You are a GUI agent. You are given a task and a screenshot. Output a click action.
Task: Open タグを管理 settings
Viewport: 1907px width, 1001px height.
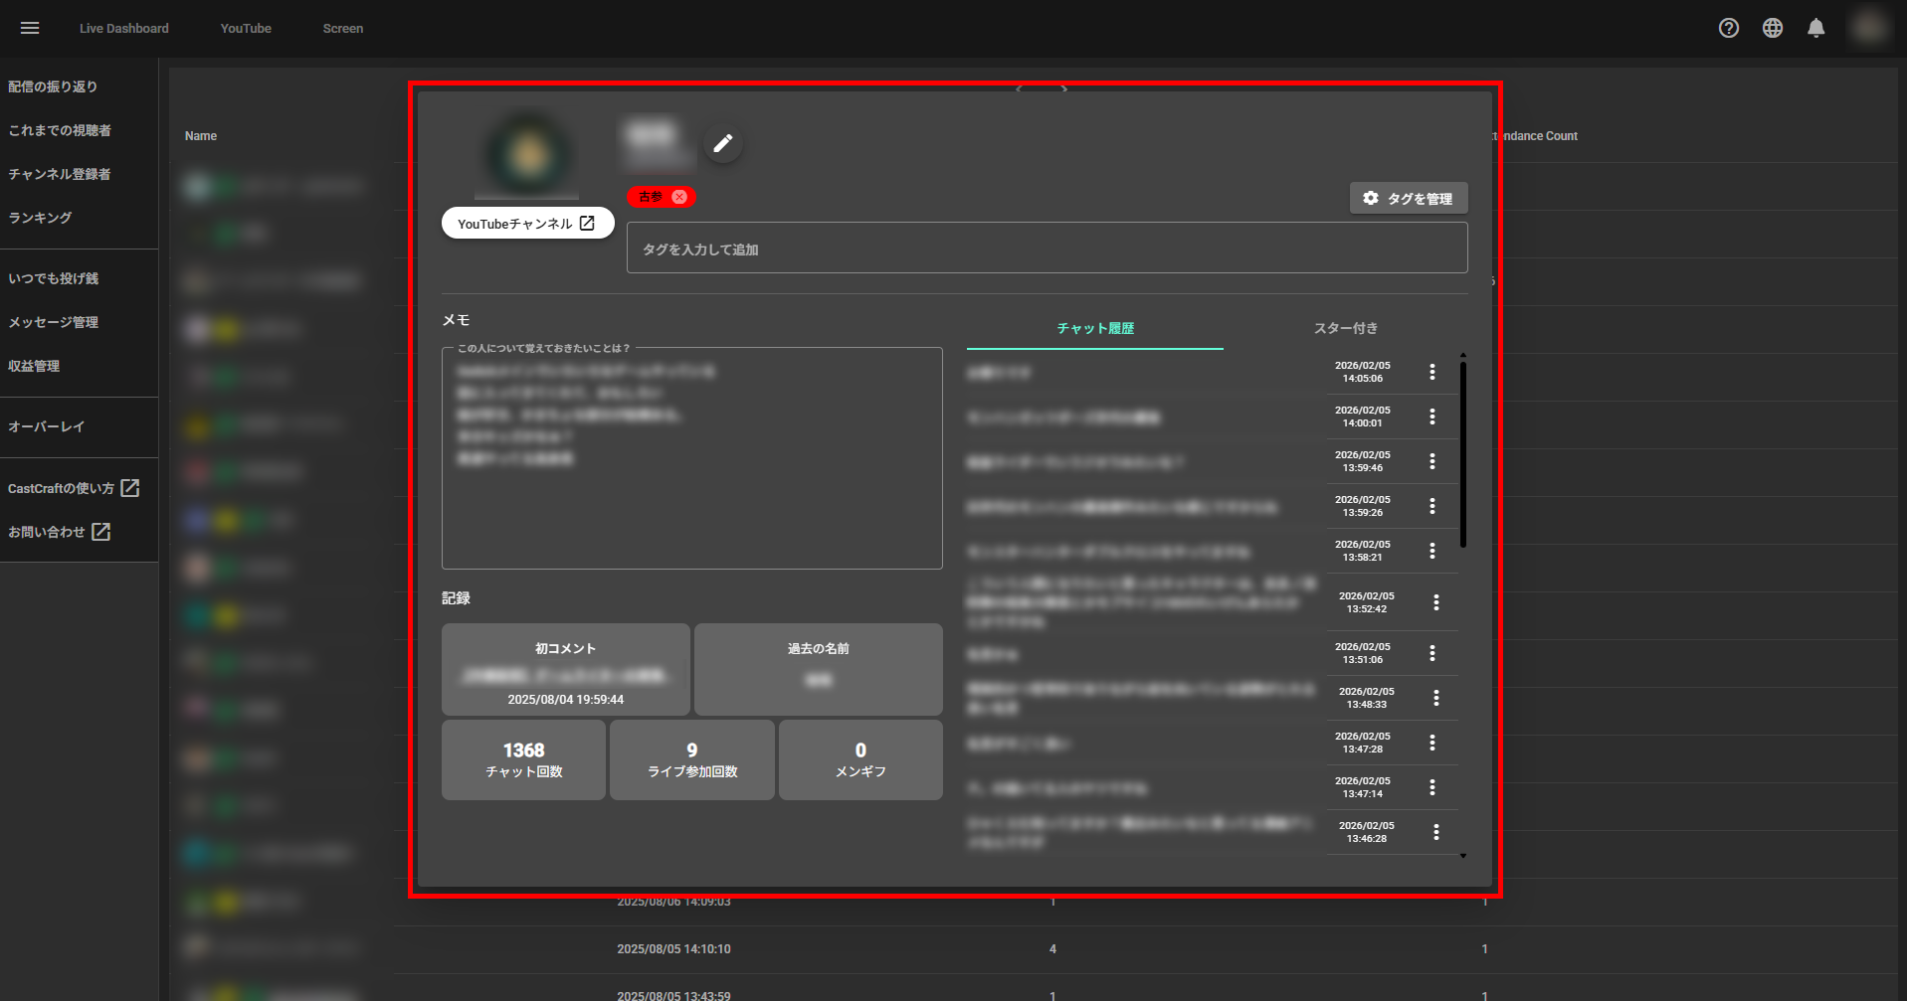(x=1408, y=198)
